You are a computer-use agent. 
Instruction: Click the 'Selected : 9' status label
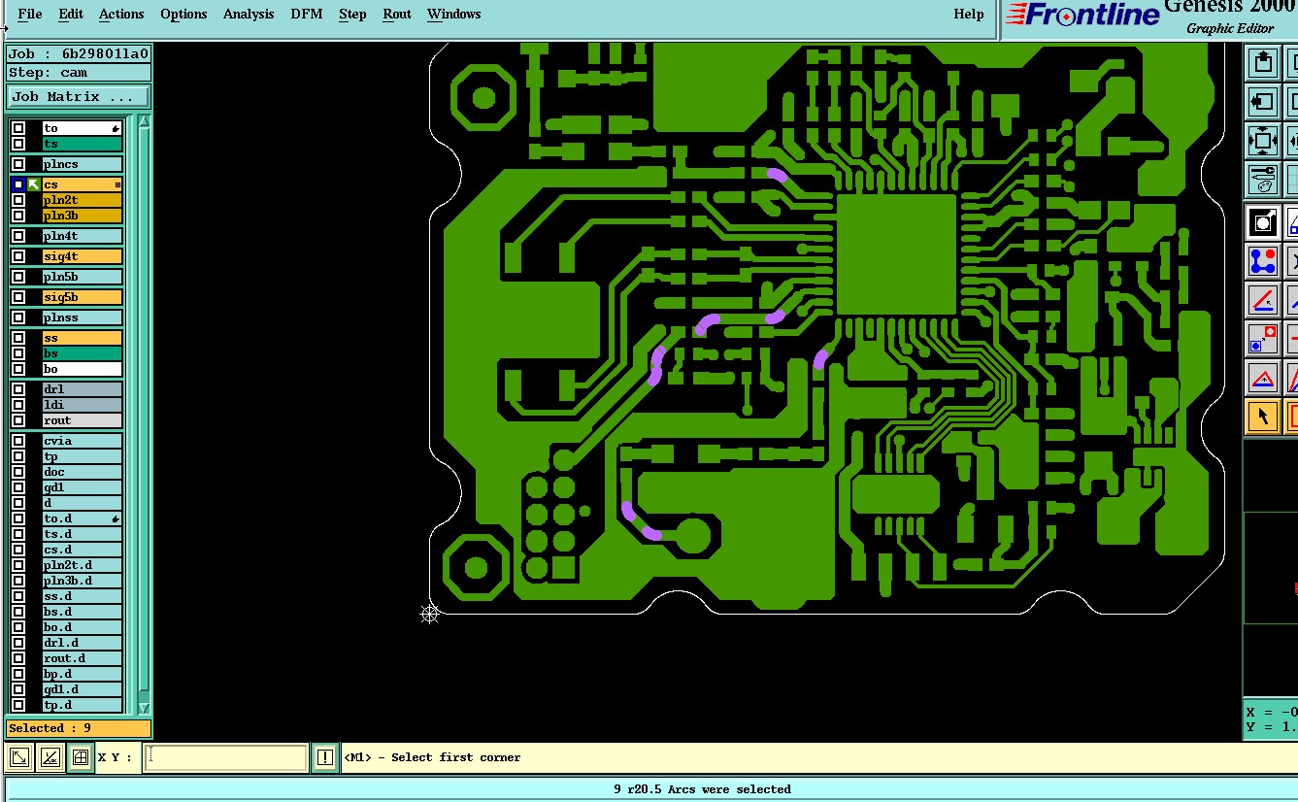(79, 728)
